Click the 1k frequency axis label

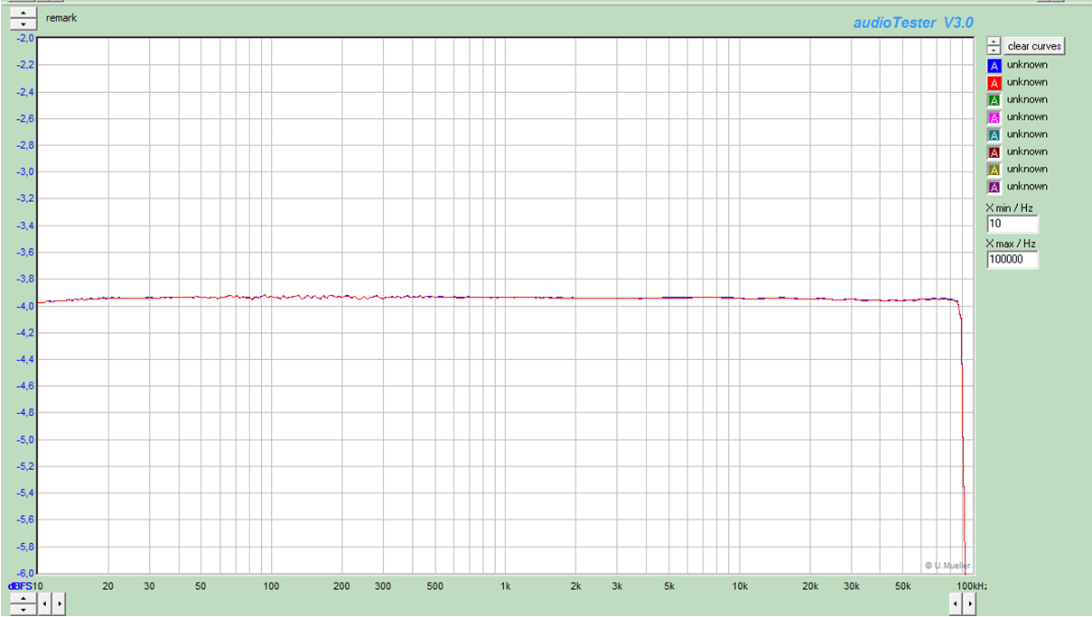[x=506, y=586]
